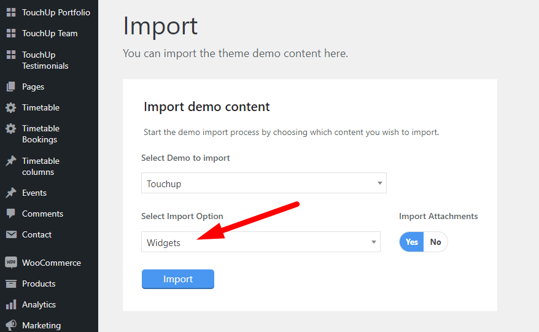
Task: Click the Timetable Bookings gear icon
Action: [x=11, y=128]
